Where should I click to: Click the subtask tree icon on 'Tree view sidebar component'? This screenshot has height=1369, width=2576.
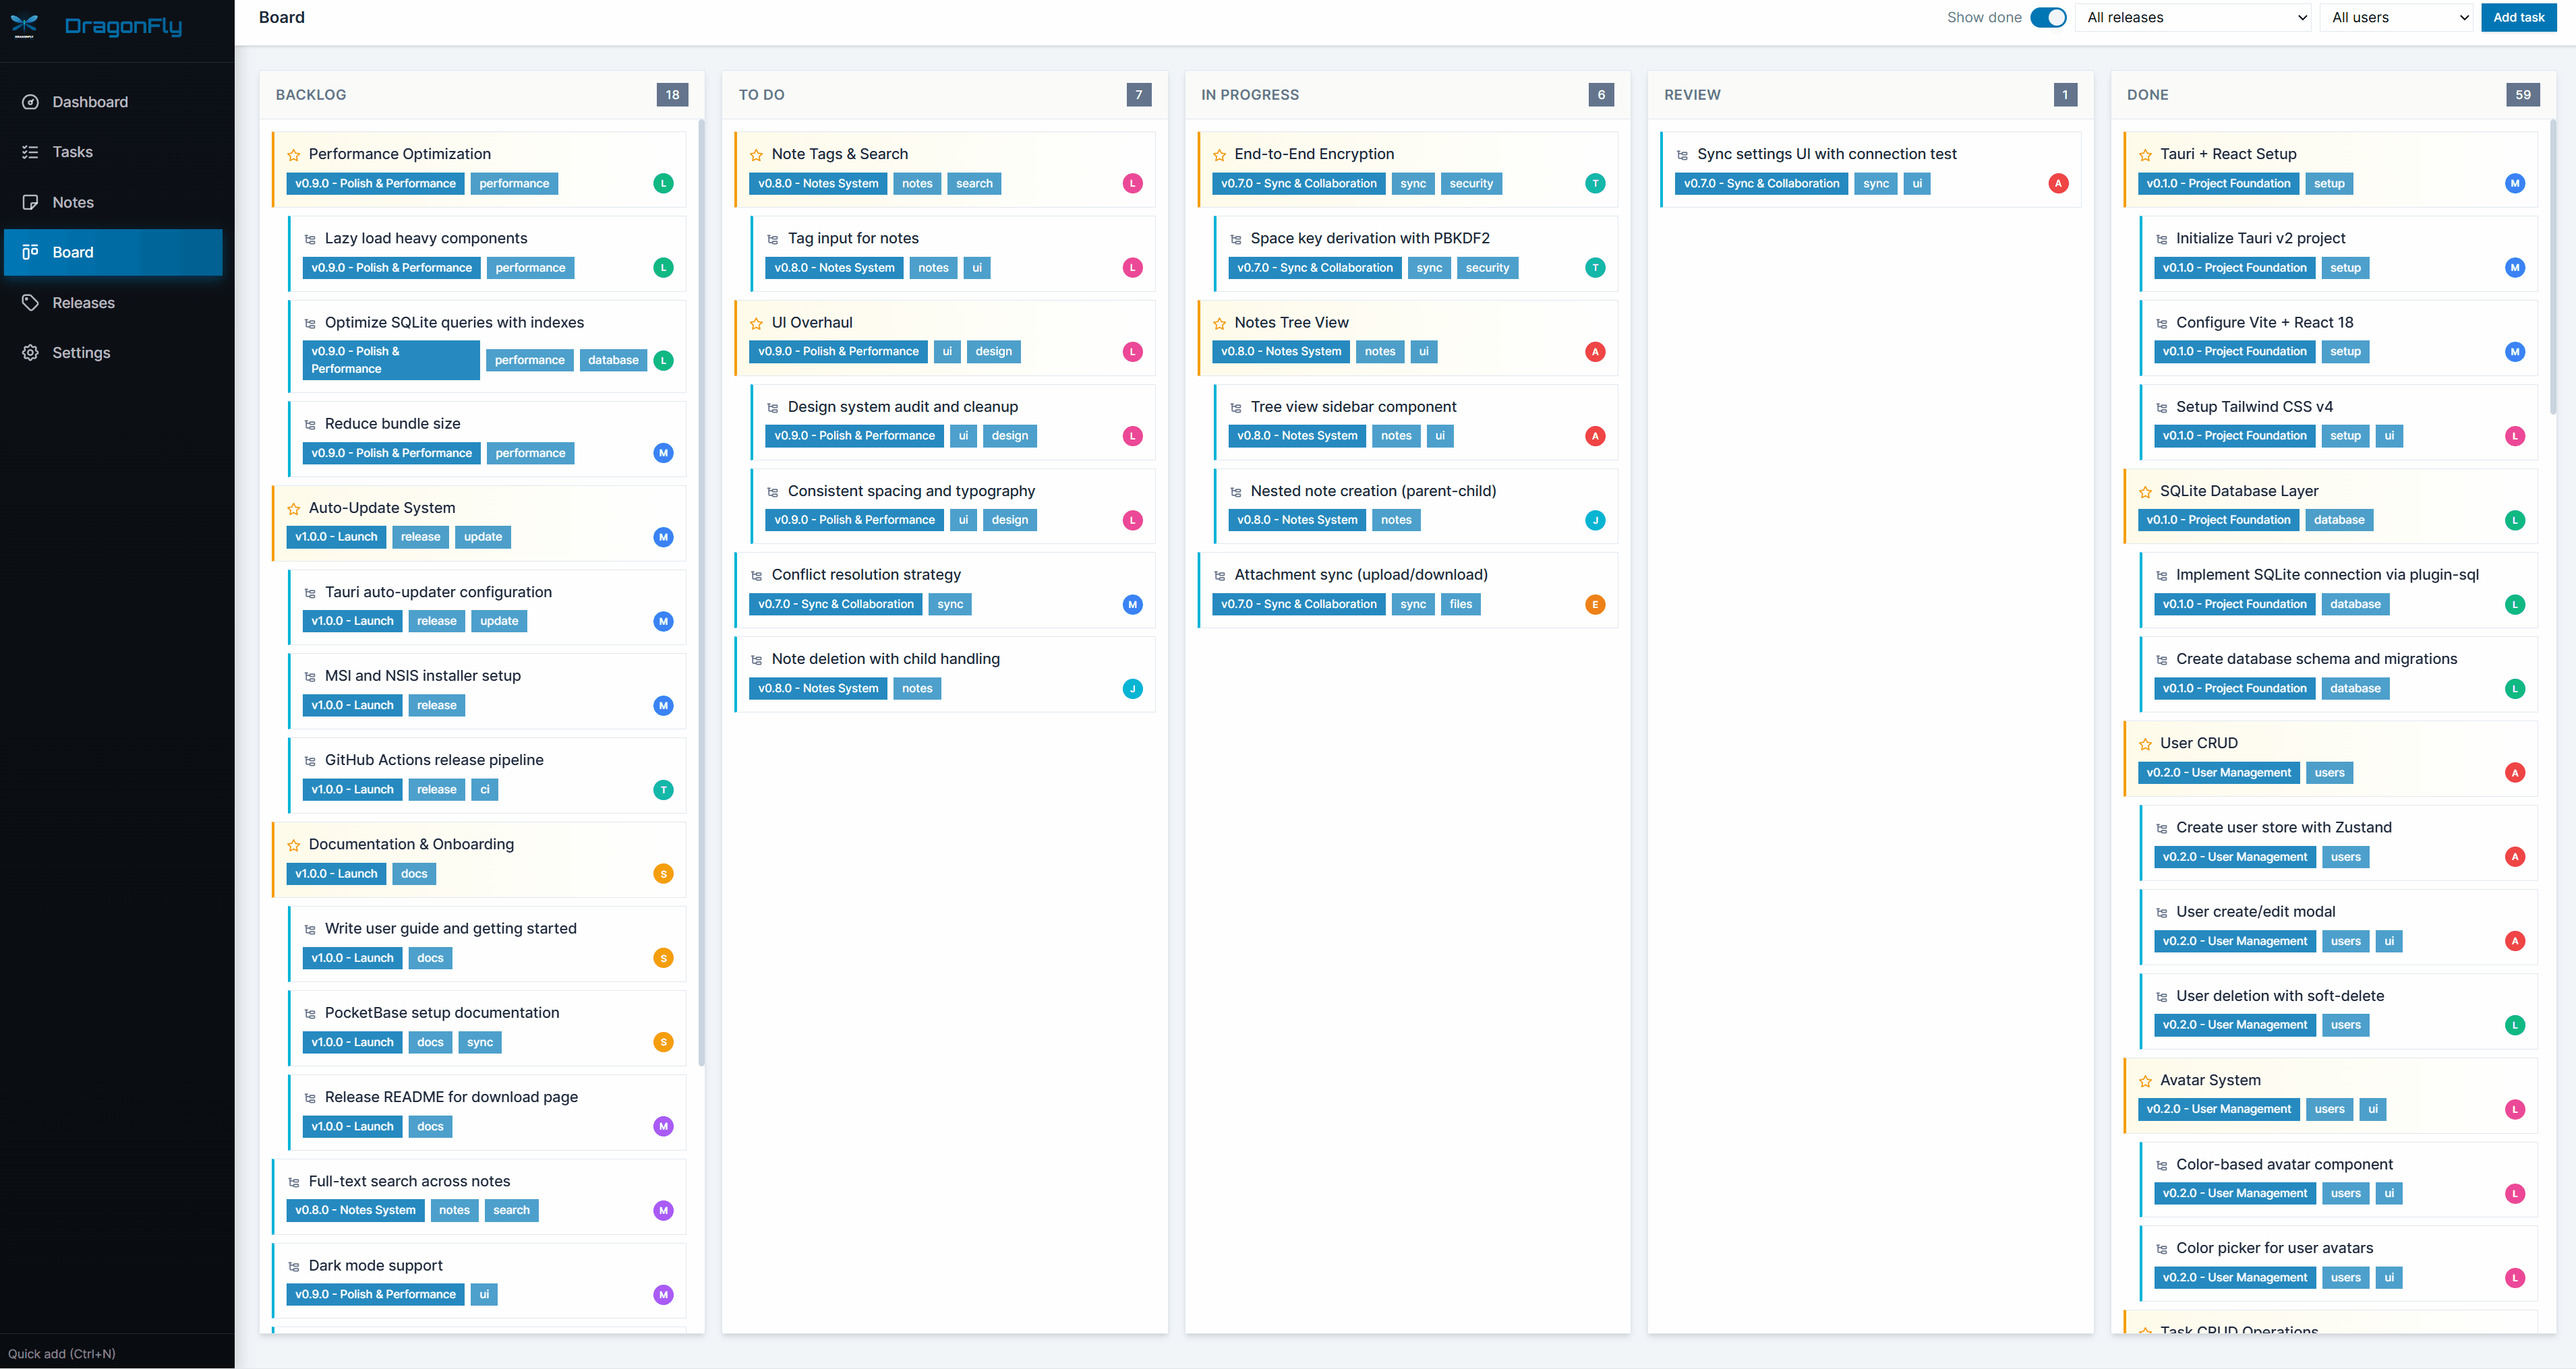pyautogui.click(x=1236, y=406)
